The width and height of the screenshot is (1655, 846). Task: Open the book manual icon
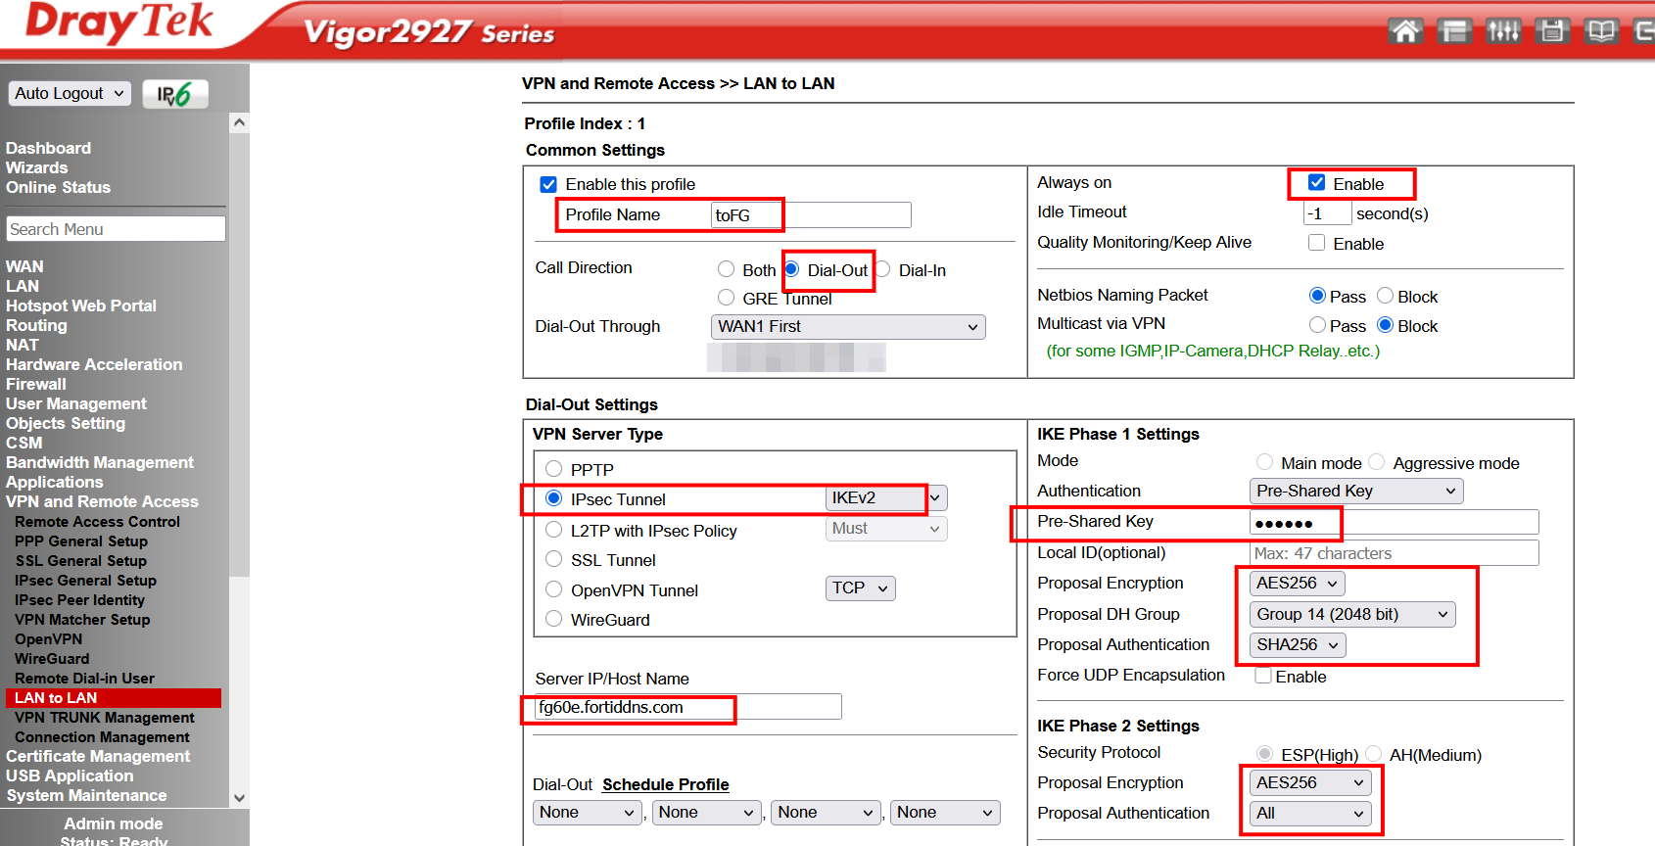pyautogui.click(x=1601, y=31)
